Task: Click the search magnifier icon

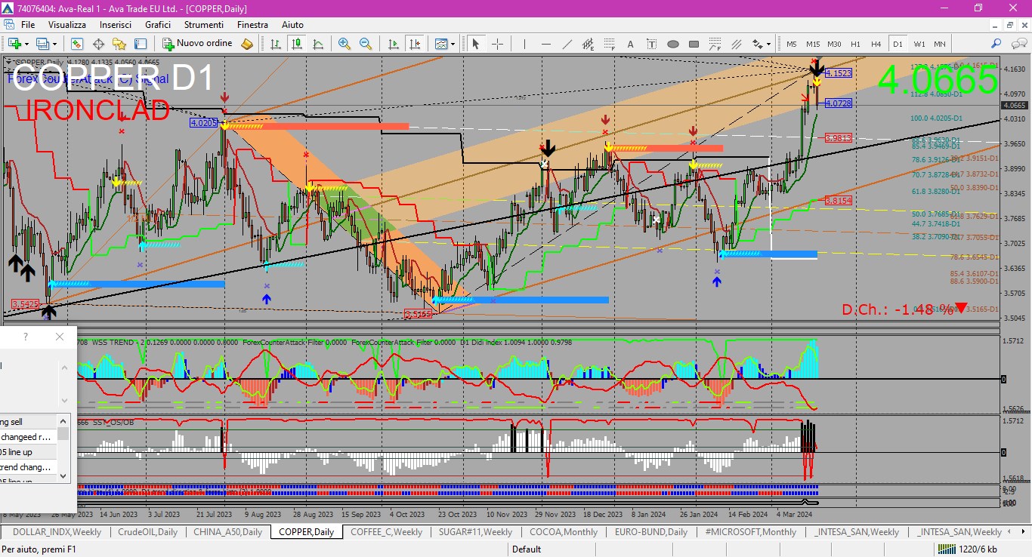Action: (996, 44)
